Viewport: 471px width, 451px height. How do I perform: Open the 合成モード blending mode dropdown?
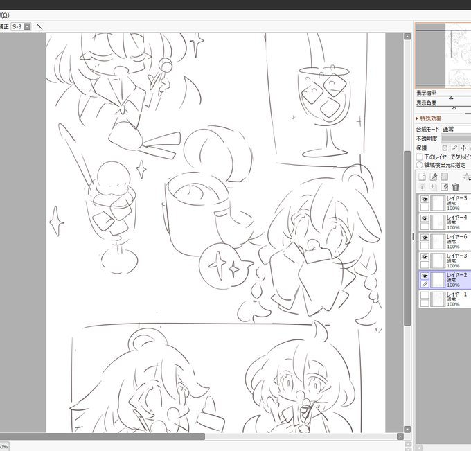pos(456,129)
